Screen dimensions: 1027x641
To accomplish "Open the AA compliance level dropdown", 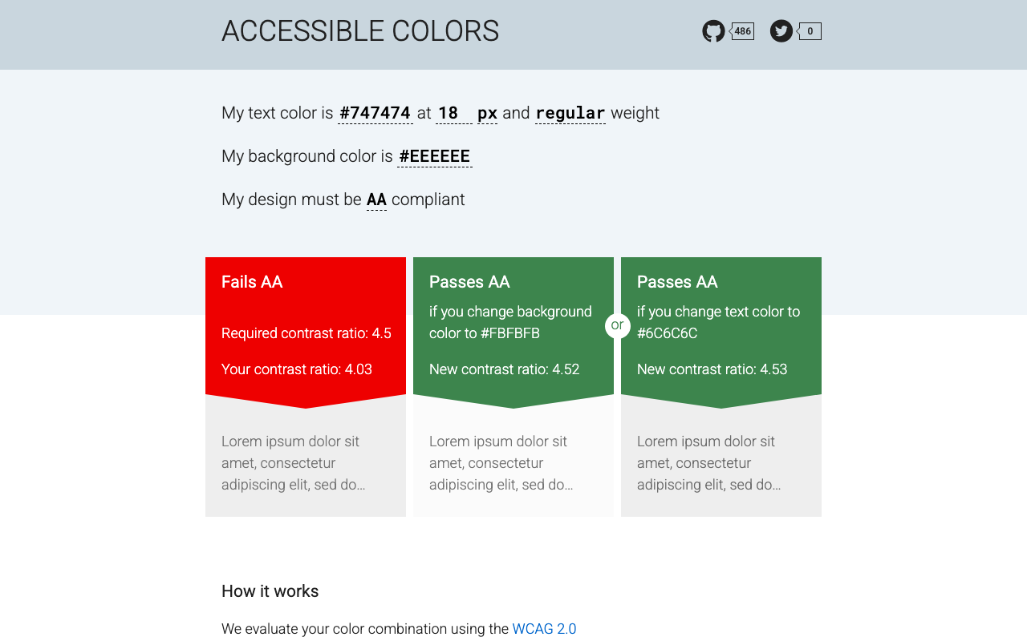I will click(376, 200).
